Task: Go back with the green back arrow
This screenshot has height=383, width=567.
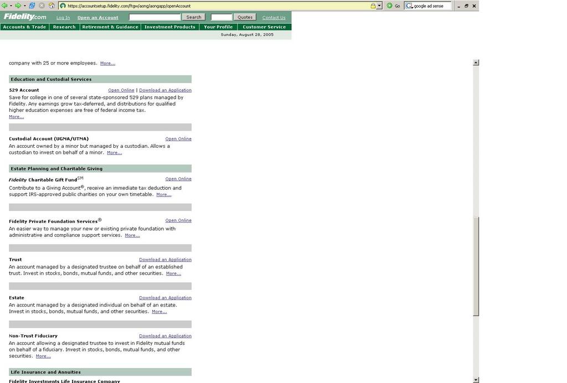Action: pyautogui.click(x=4, y=6)
